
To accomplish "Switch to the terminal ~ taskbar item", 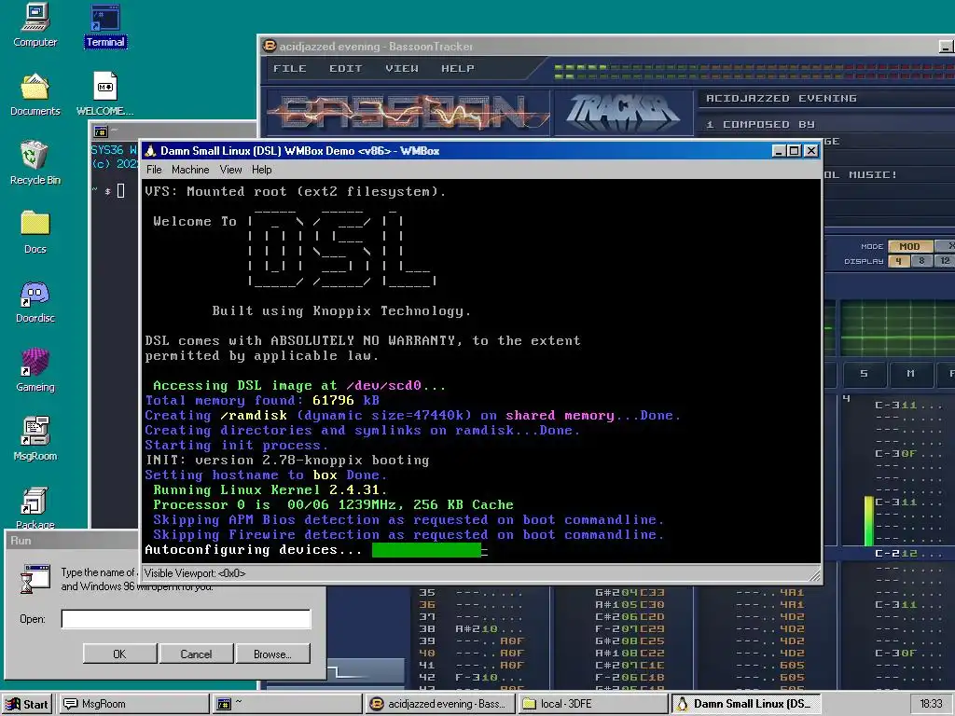I will (x=286, y=704).
